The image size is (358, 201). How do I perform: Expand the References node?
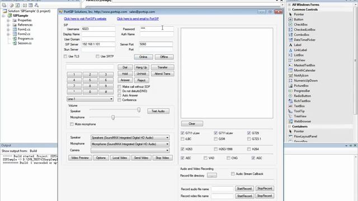tap(8, 25)
